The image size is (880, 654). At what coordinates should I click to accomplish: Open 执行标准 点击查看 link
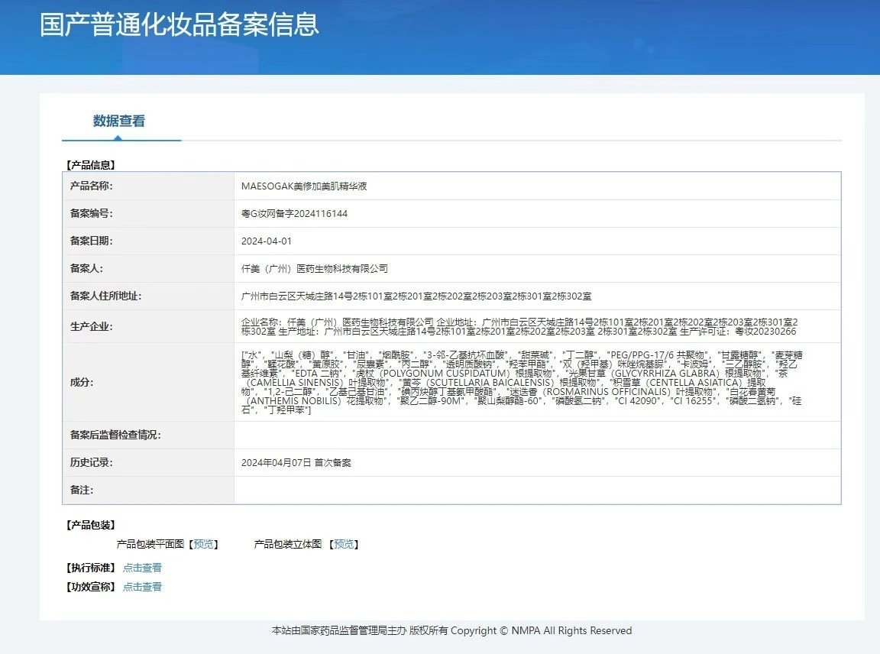pyautogui.click(x=142, y=568)
